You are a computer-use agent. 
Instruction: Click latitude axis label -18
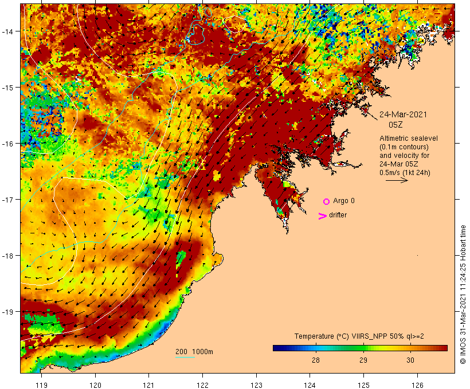pyautogui.click(x=7, y=256)
